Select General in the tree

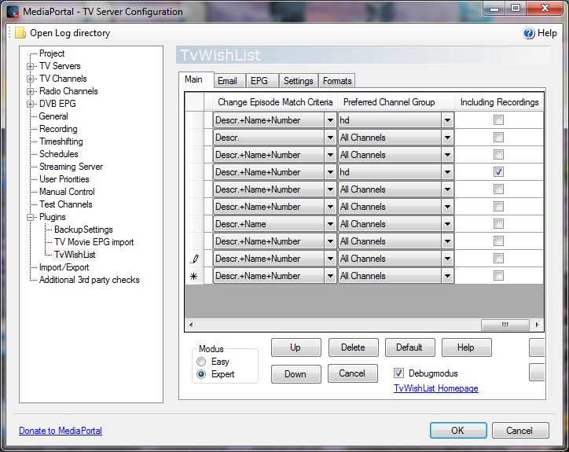(53, 116)
